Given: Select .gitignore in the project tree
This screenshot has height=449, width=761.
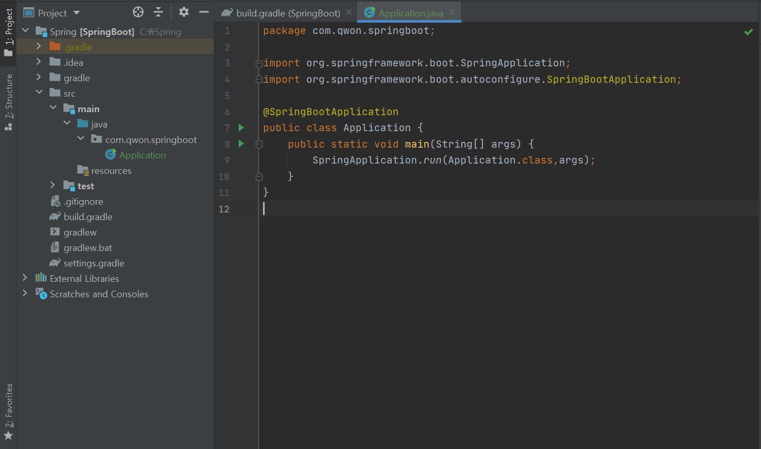Looking at the screenshot, I should click(x=83, y=201).
